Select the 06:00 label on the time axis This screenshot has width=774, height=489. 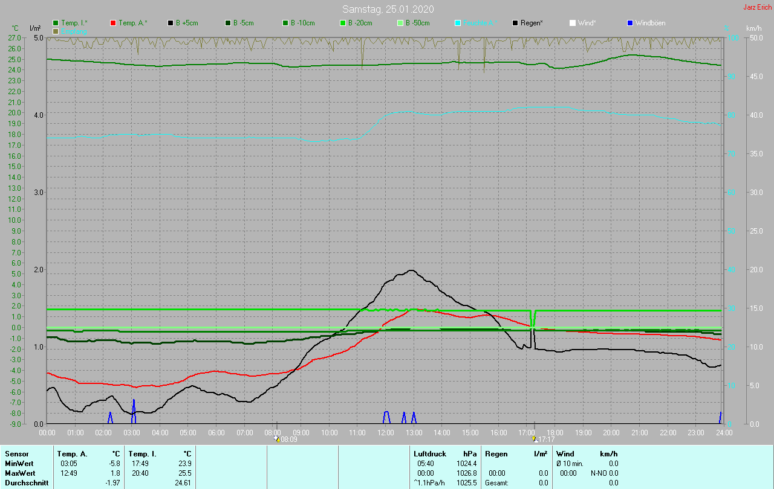click(x=216, y=432)
